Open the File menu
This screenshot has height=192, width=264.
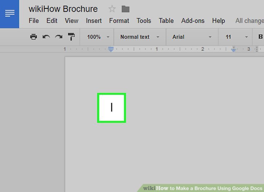tap(34, 21)
